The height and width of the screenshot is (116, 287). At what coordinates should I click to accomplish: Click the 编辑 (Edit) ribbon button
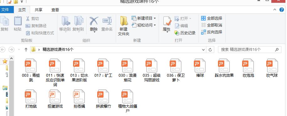tap(181, 26)
